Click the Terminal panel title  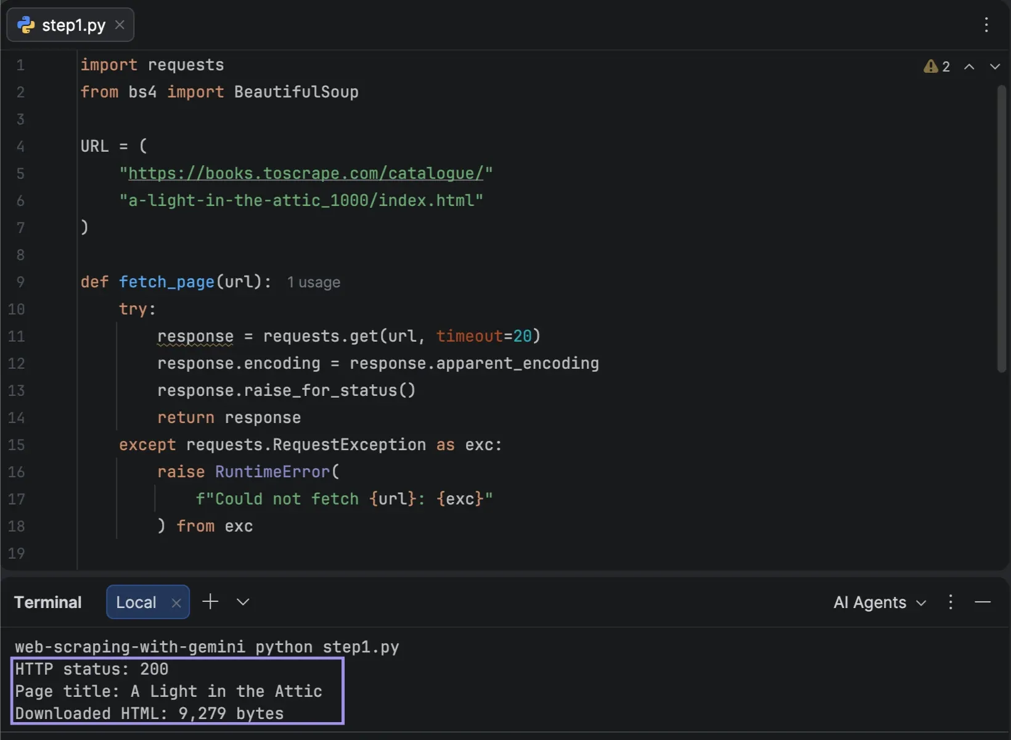pos(48,602)
